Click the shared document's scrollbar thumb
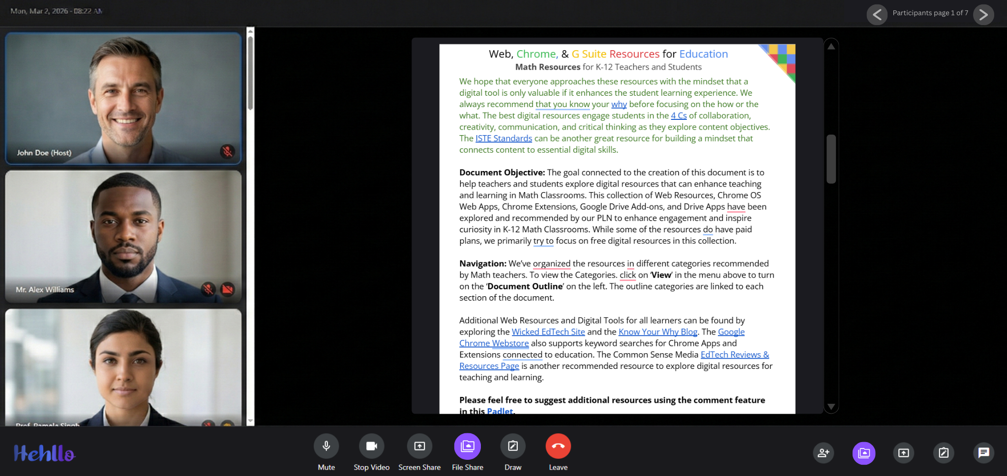This screenshot has height=476, width=1007. (x=831, y=159)
